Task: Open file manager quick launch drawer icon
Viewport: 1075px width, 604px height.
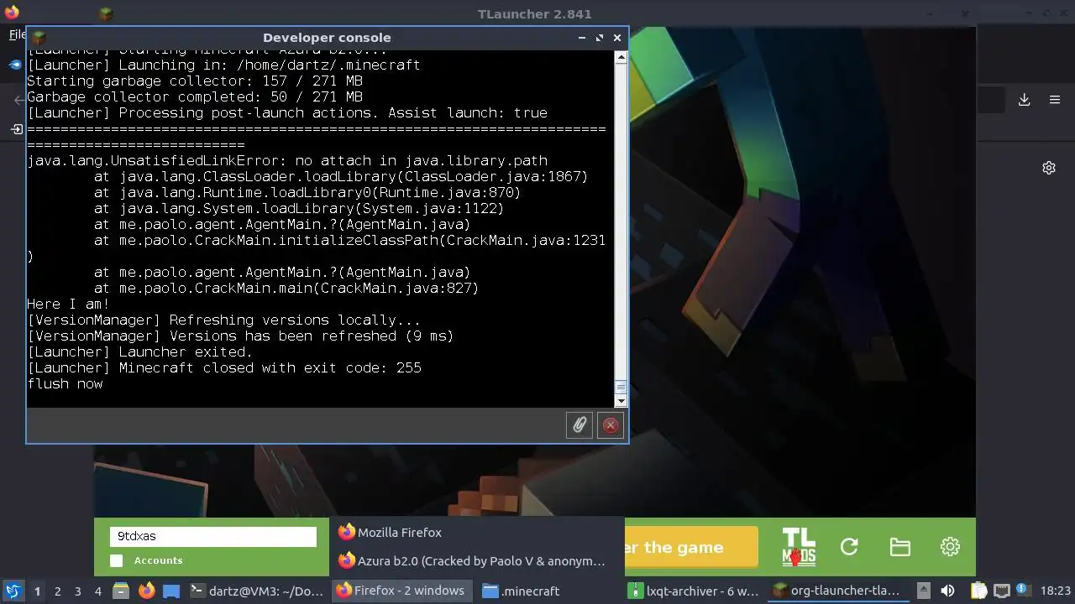Action: (x=120, y=591)
